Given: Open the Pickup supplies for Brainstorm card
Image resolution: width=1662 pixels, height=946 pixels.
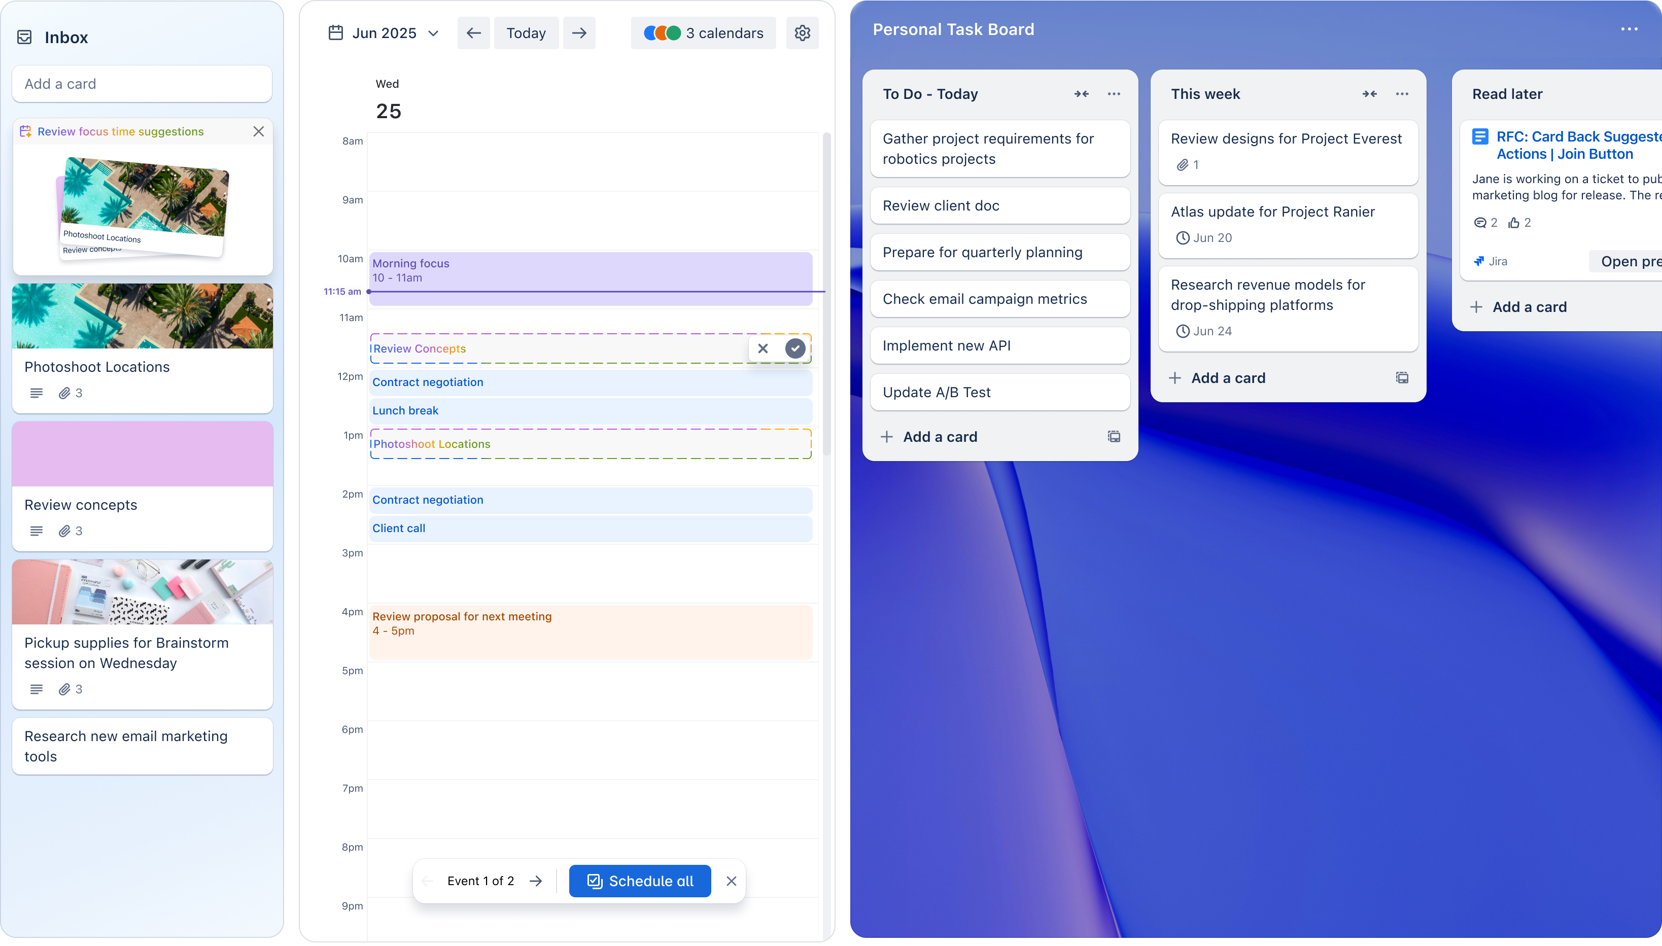Looking at the screenshot, I should 142,634.
